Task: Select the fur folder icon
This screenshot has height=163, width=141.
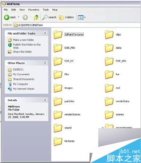Action: (109, 75)
